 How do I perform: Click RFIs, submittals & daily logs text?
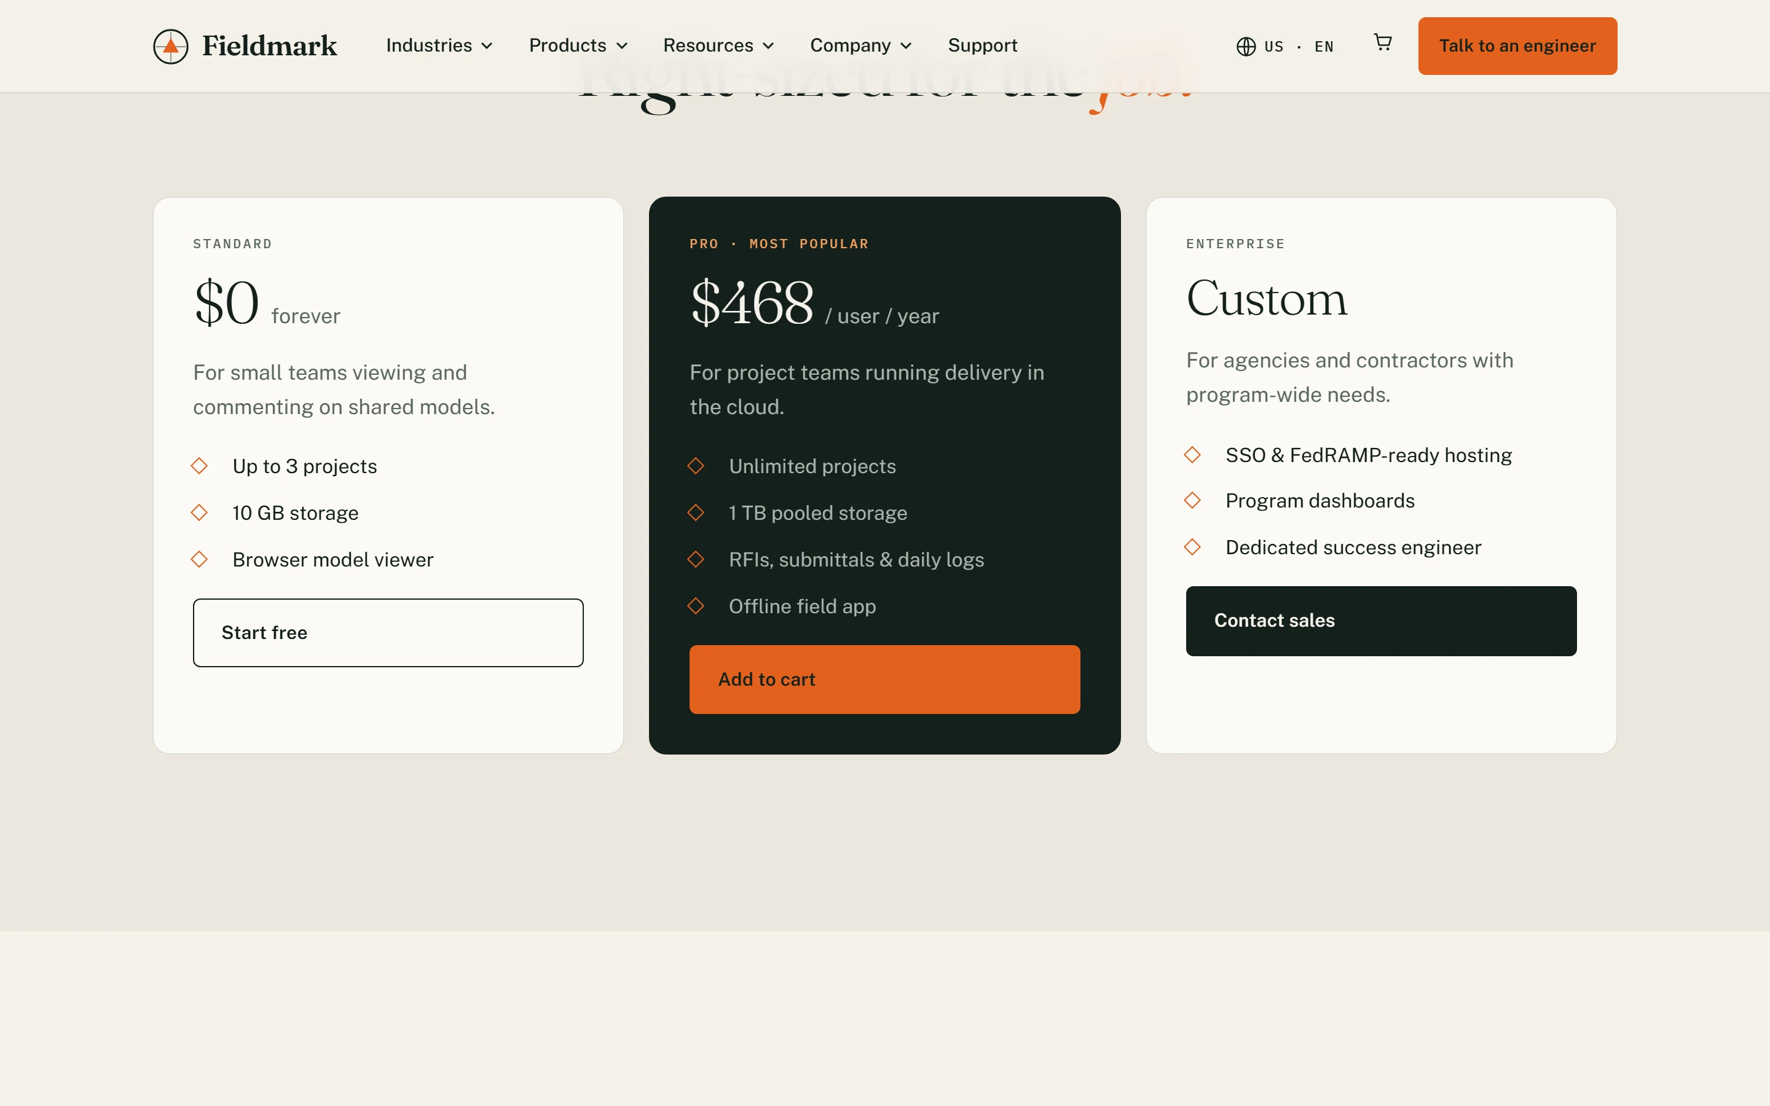tap(857, 560)
